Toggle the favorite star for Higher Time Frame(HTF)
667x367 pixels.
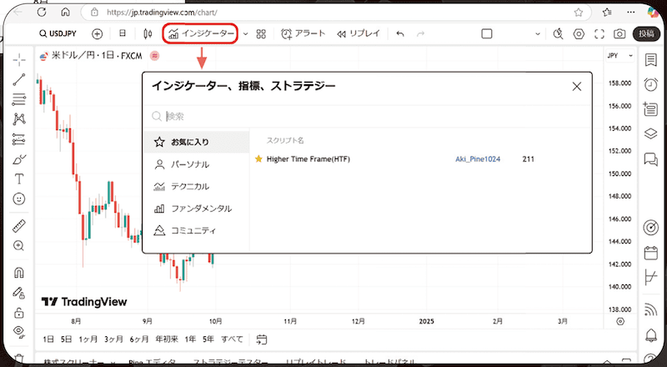point(258,158)
